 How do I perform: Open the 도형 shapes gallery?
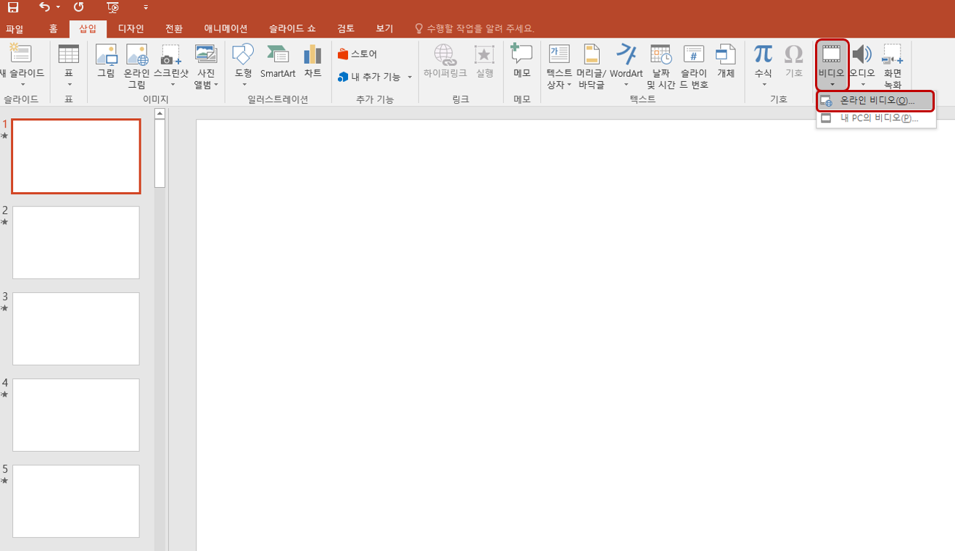243,54
